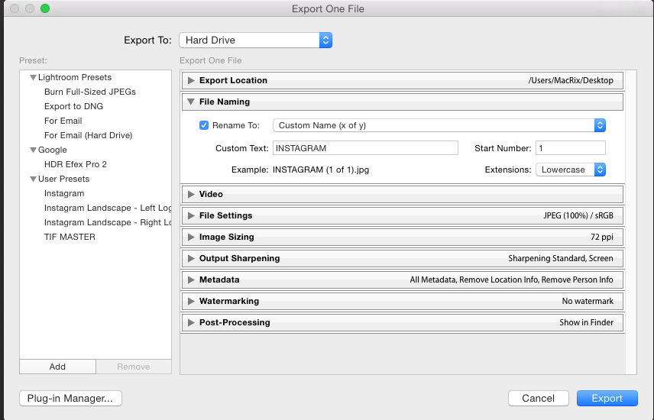
Task: Collapse the User Presets group
Action: pos(33,179)
